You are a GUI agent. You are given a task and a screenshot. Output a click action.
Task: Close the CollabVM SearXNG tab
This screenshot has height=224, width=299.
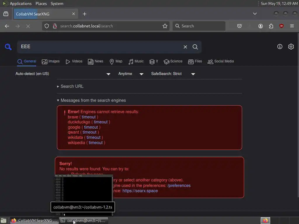73,14
